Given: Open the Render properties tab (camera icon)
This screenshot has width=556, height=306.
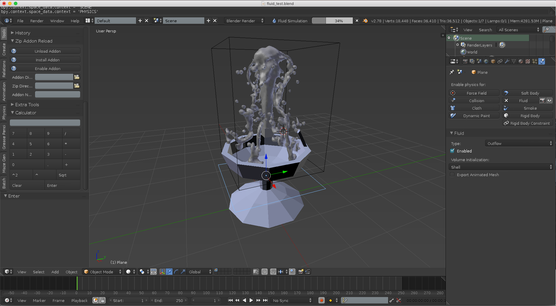Looking at the screenshot, I should tap(465, 61).
